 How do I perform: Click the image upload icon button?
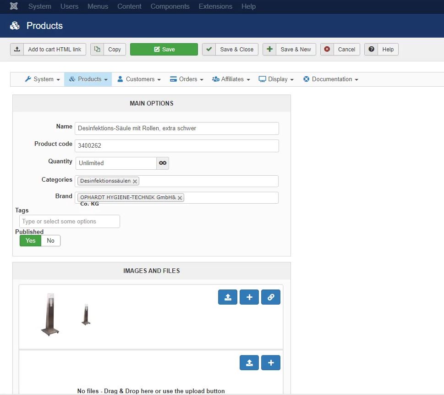[228, 297]
